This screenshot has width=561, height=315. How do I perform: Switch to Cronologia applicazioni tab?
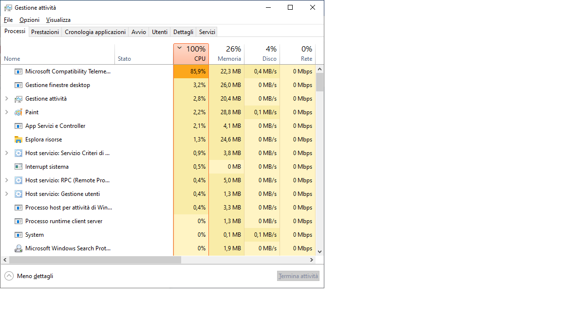(95, 32)
